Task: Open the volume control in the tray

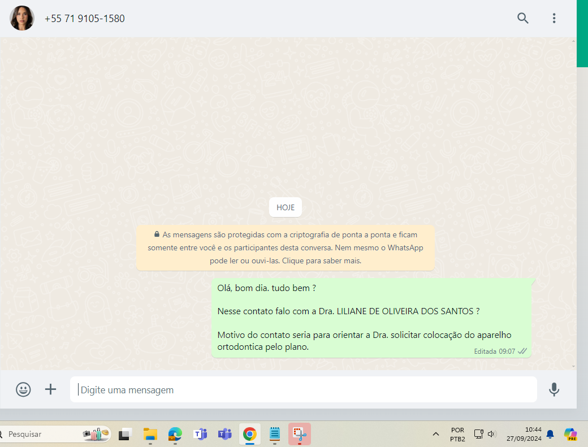Action: 492,434
